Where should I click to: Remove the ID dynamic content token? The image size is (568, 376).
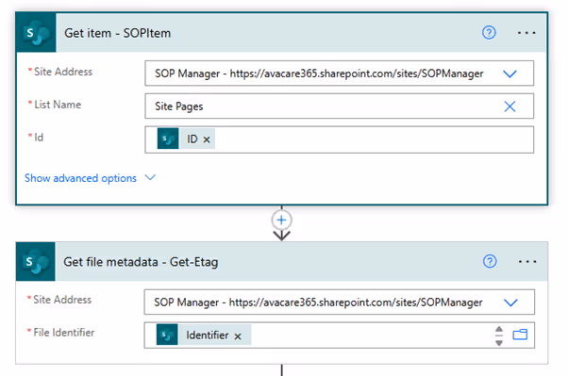click(x=207, y=139)
